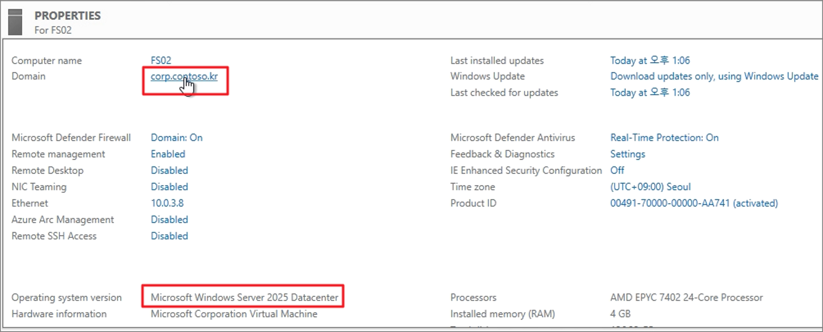
Task: Open Product ID 00491-70000-00000-AA741 link
Action: coord(694,203)
